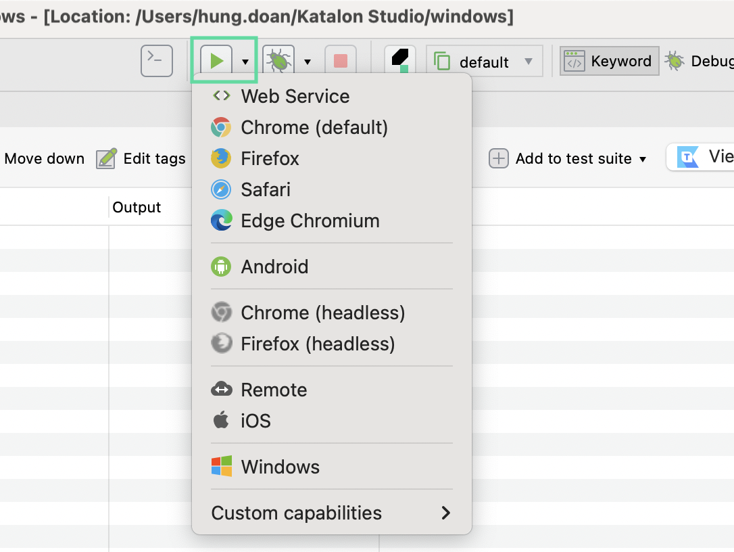Run test with Edge Chromium
This screenshot has width=734, height=552.
pos(310,221)
